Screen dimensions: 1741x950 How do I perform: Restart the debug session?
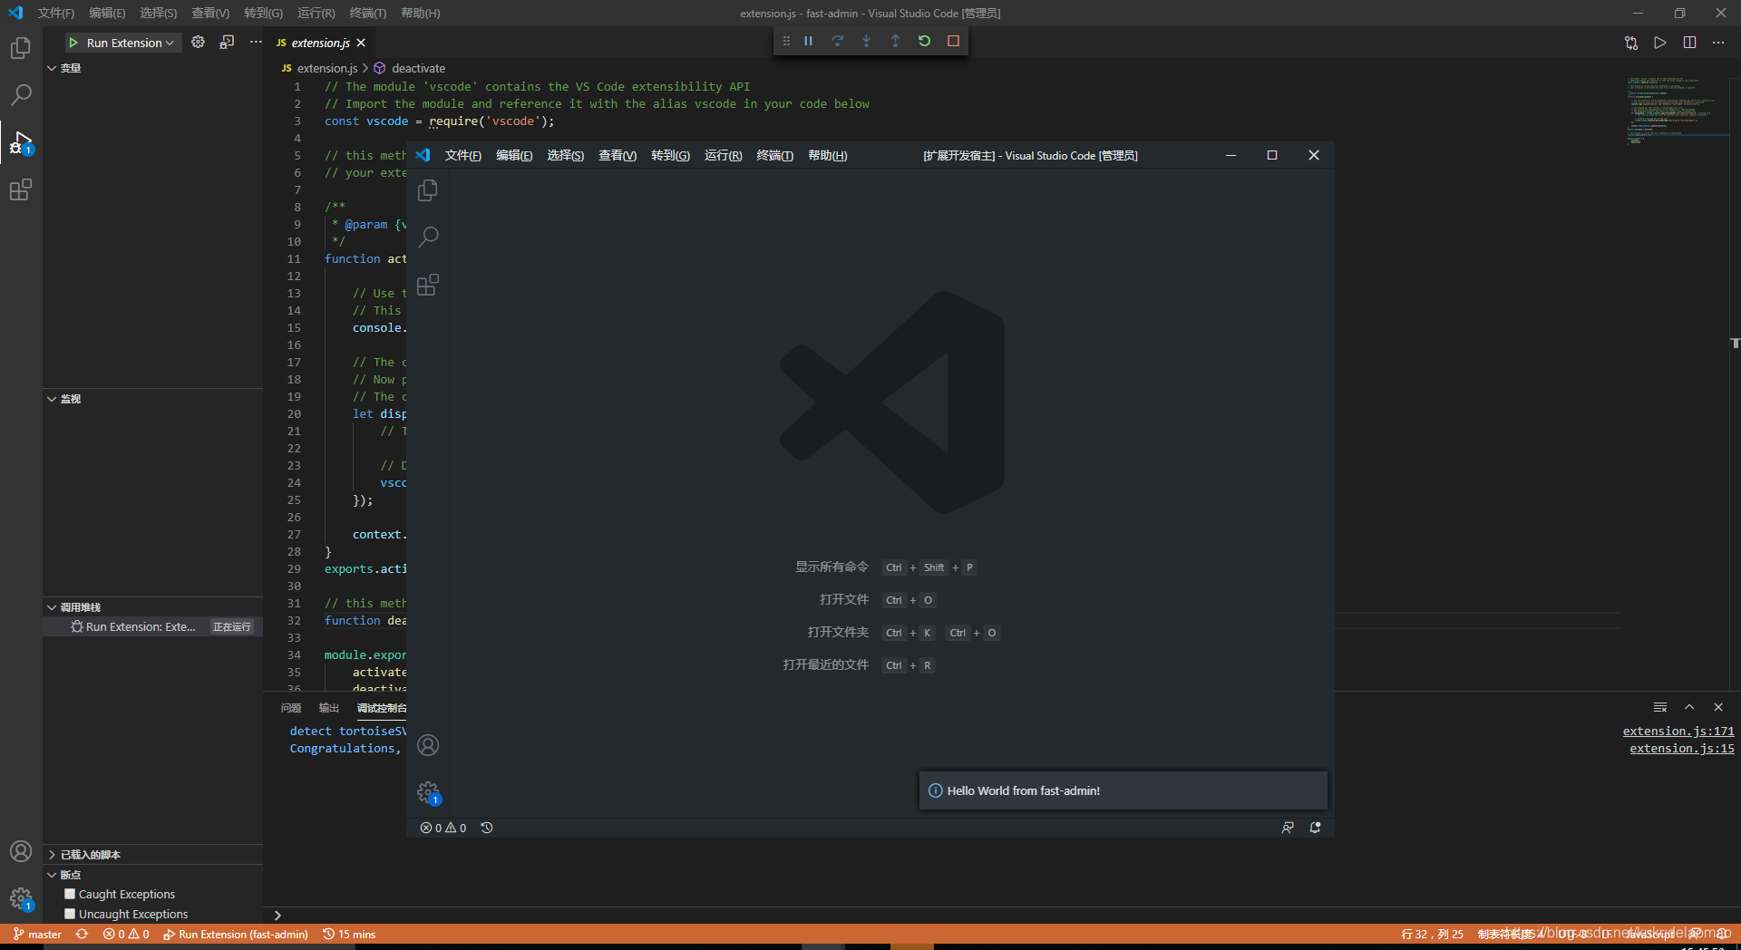(x=924, y=41)
